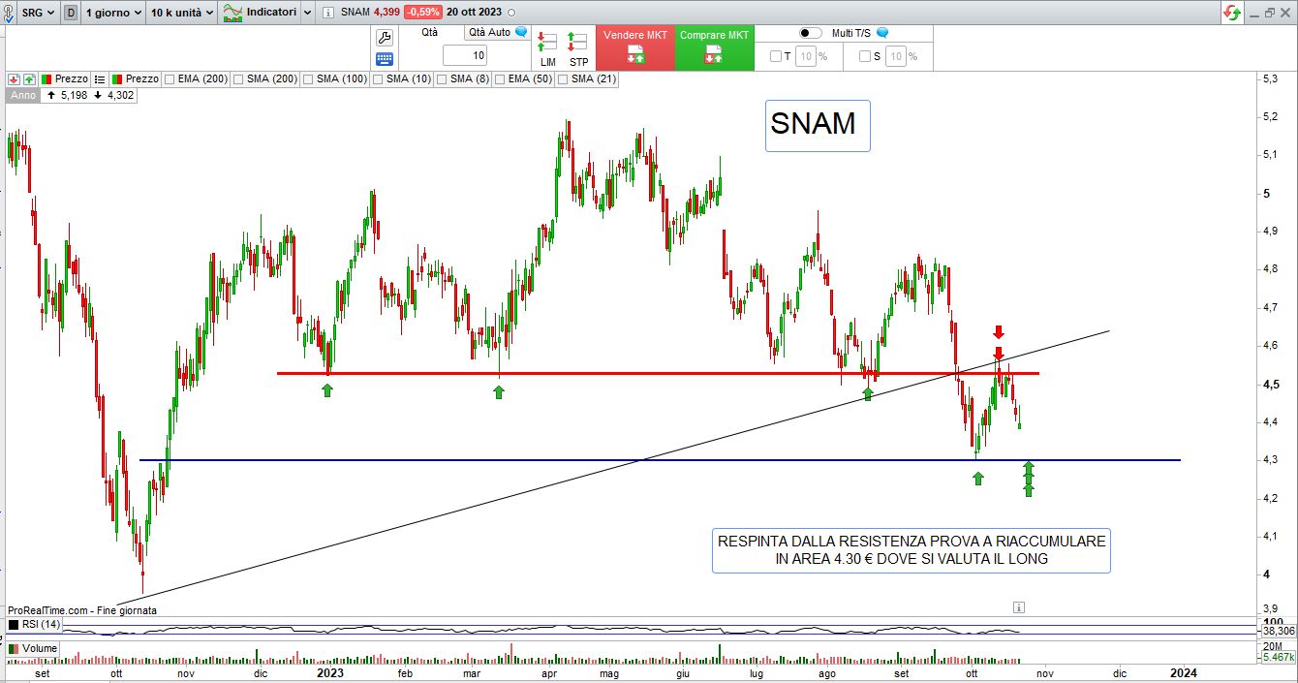Click the green up-arrow legend icon
Image resolution: width=1298 pixels, height=683 pixels.
coord(29,78)
